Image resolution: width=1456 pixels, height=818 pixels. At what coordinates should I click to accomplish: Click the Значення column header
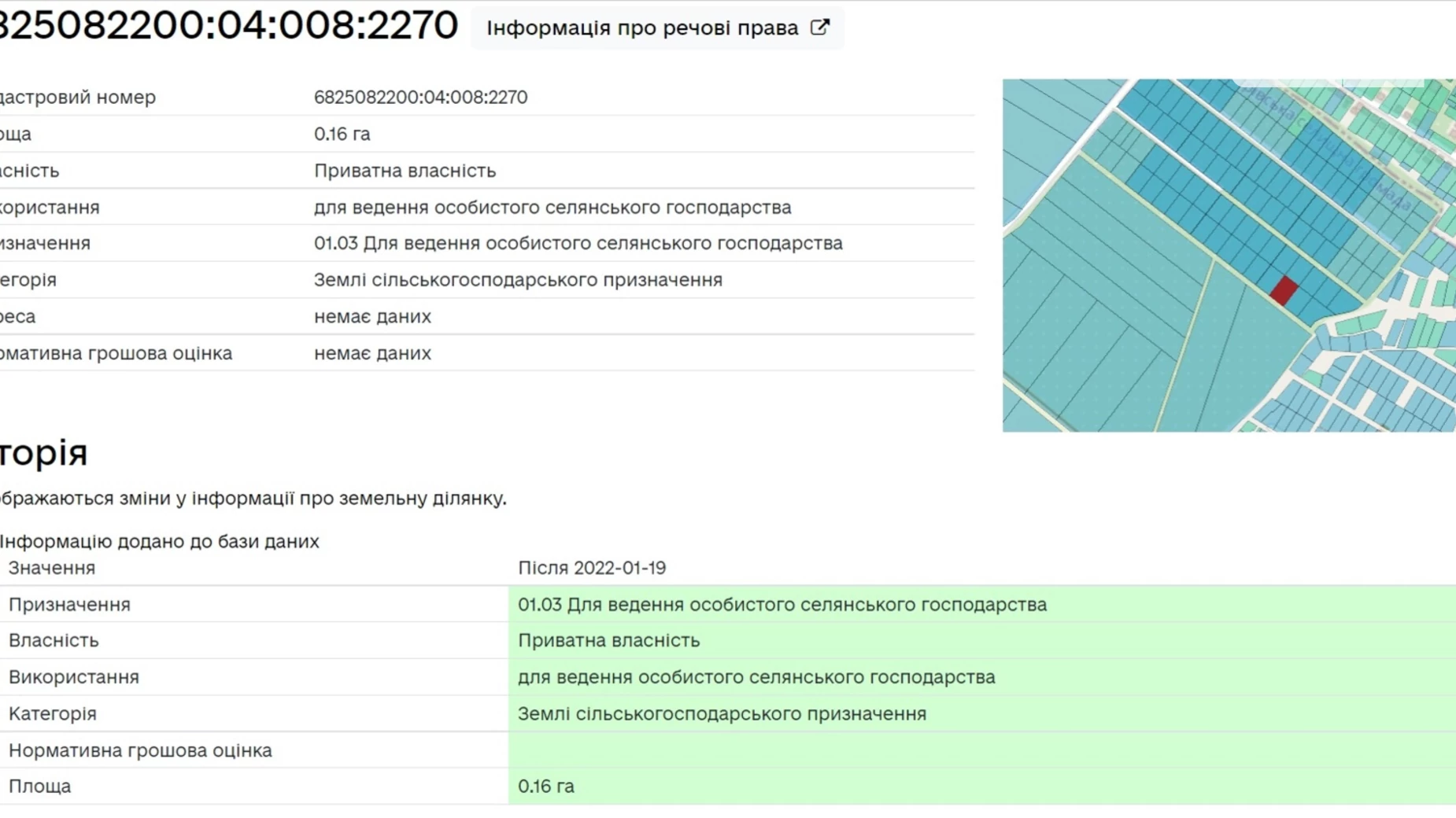(52, 568)
